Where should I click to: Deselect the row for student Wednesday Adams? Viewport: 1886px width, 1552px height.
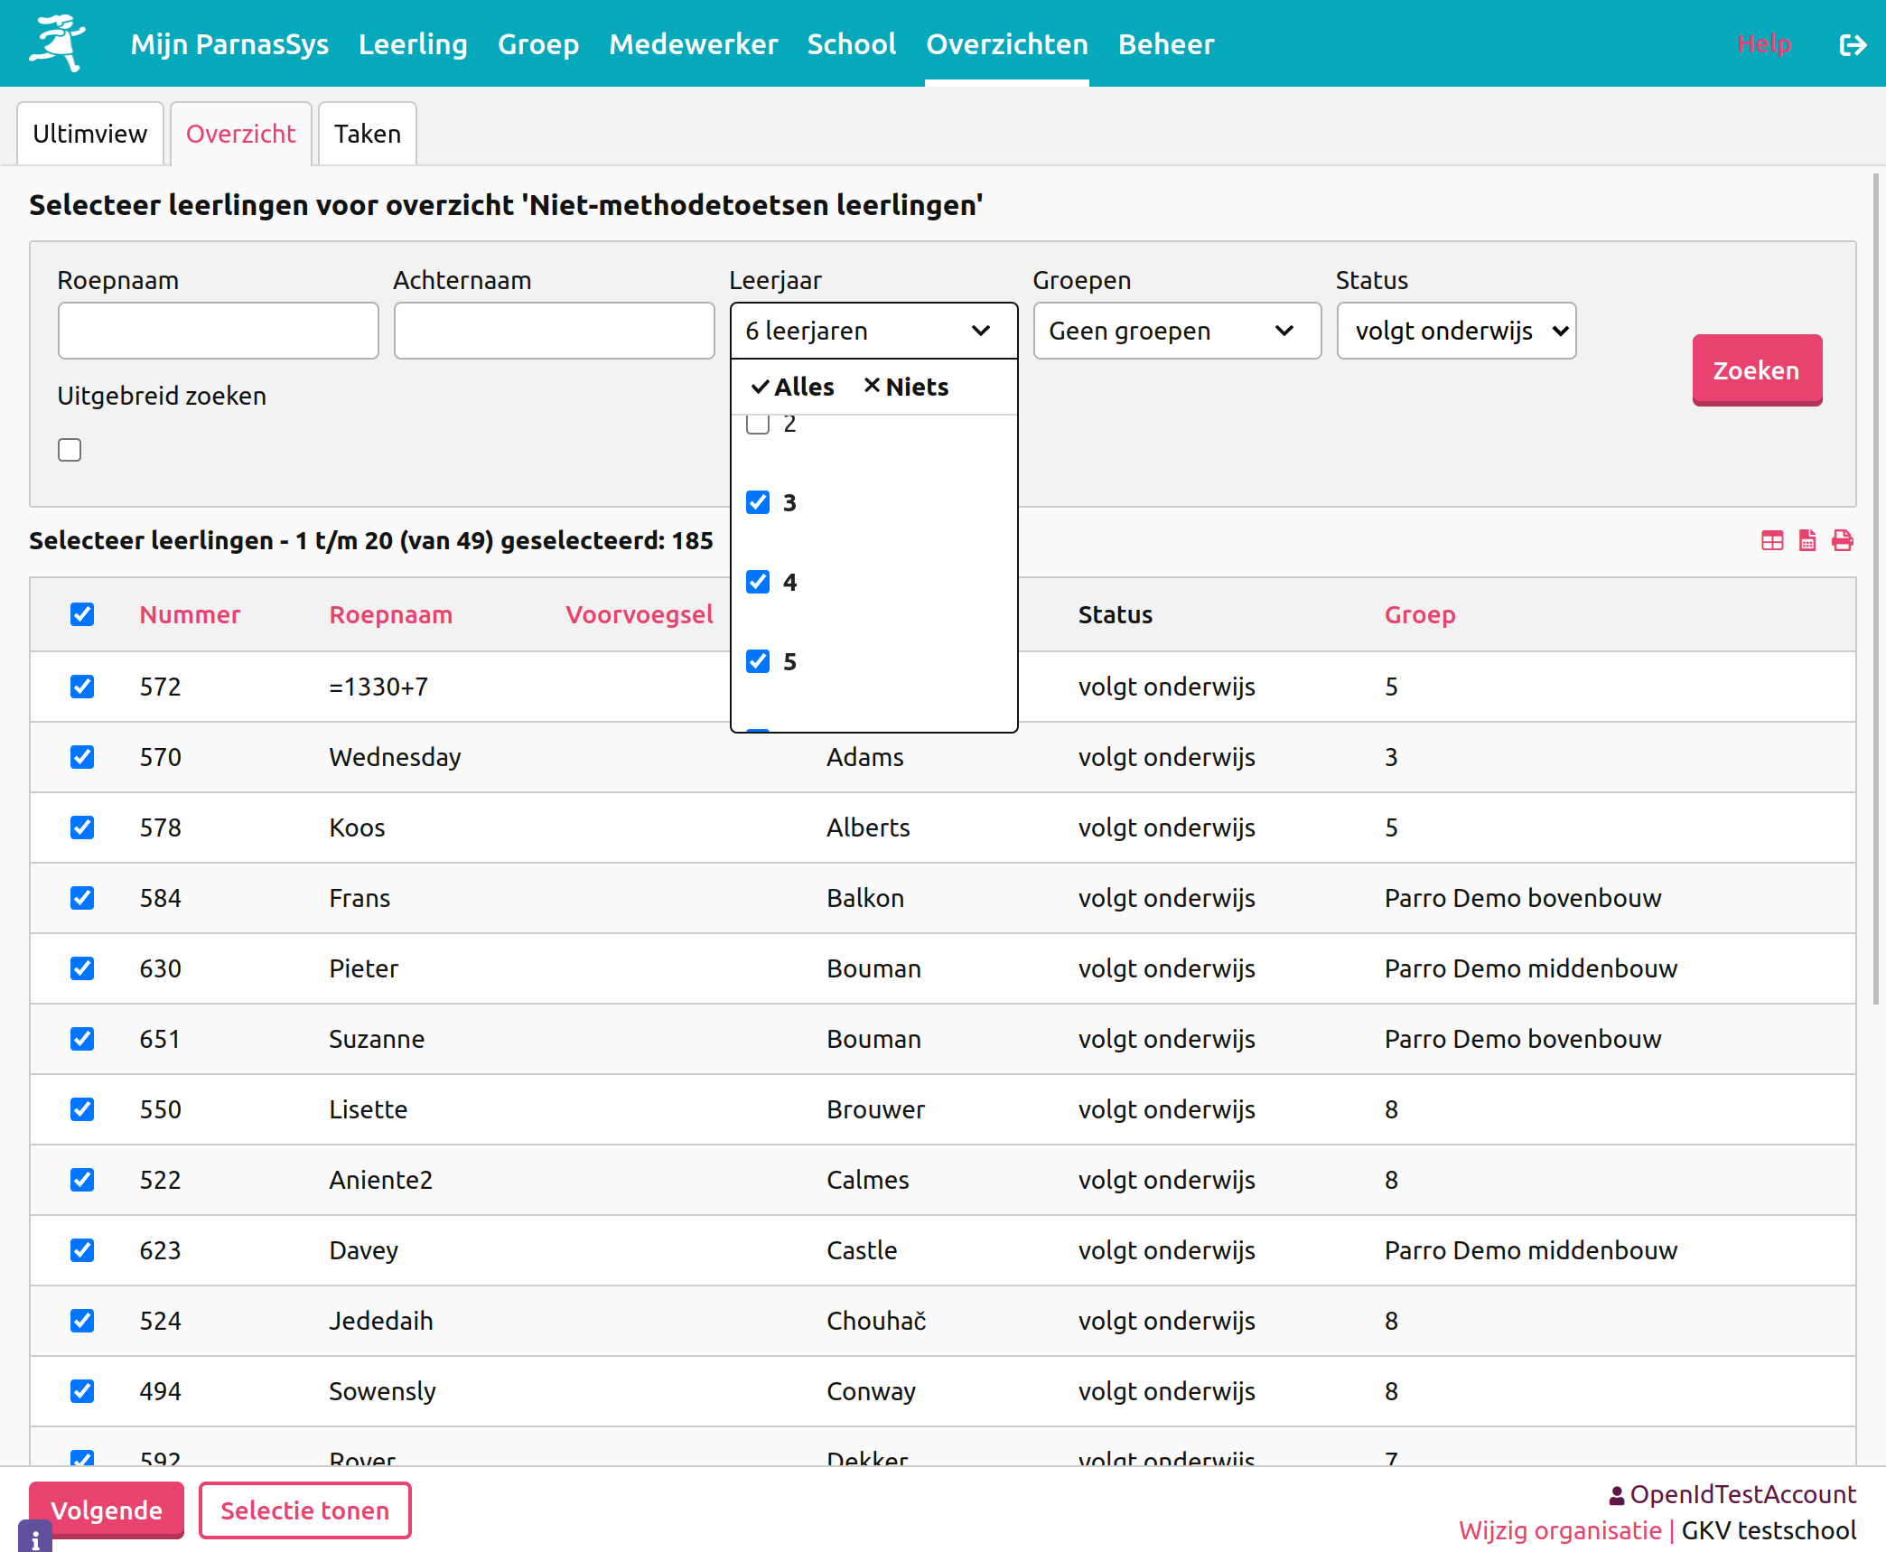click(82, 757)
